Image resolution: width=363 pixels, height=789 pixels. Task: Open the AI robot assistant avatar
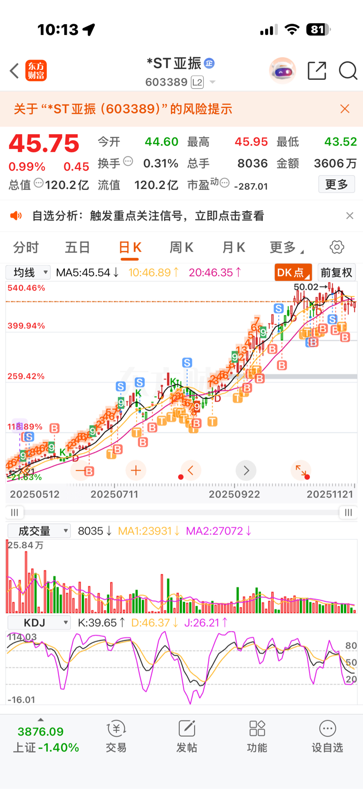coord(282,71)
